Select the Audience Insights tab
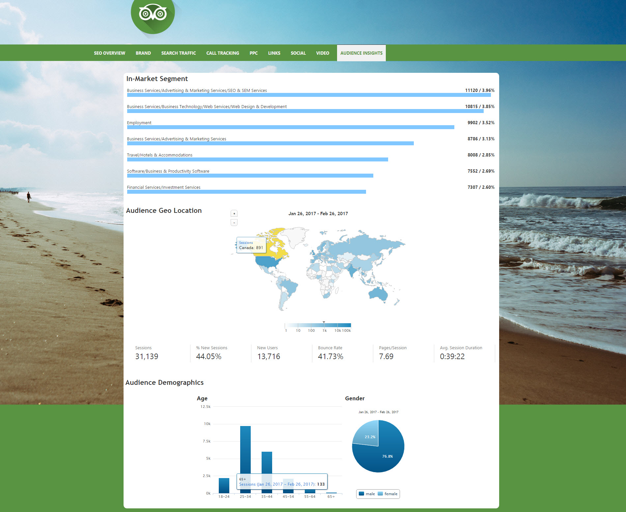Viewport: 626px width, 512px height. point(361,53)
